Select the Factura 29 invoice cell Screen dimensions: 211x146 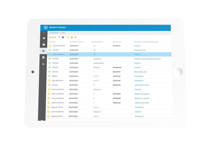pos(97,59)
